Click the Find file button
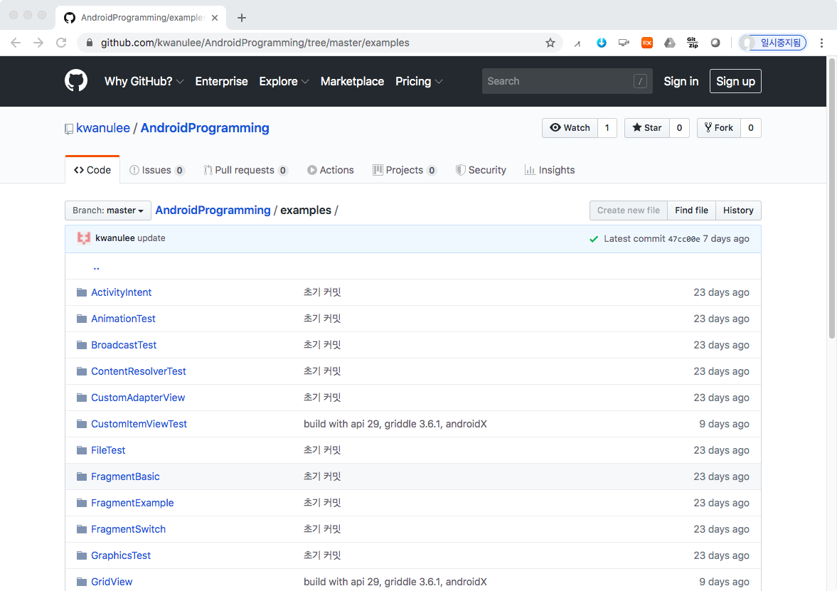The width and height of the screenshot is (837, 591). click(x=691, y=211)
